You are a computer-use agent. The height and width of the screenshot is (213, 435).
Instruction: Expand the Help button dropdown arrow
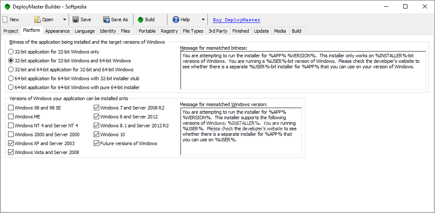pos(203,20)
